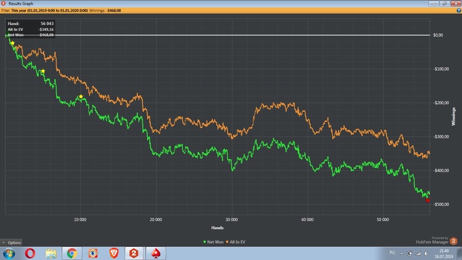The width and height of the screenshot is (462, 260).
Task: Show hidden system tray icons arrow
Action: (401, 253)
